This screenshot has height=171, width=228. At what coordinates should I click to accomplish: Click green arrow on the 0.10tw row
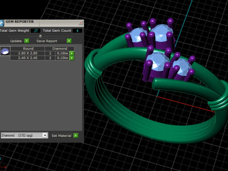[72, 58]
